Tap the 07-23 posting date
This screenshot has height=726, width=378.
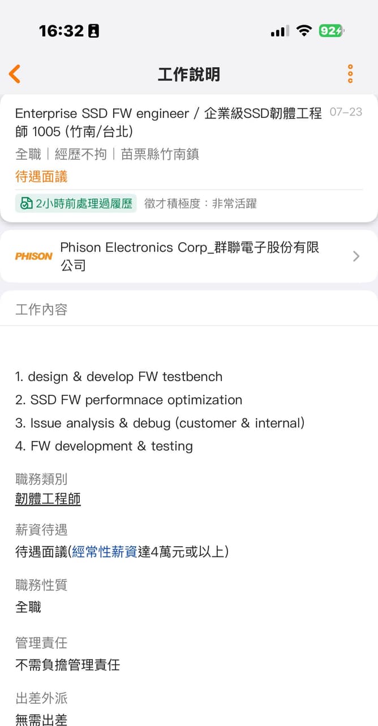click(346, 112)
